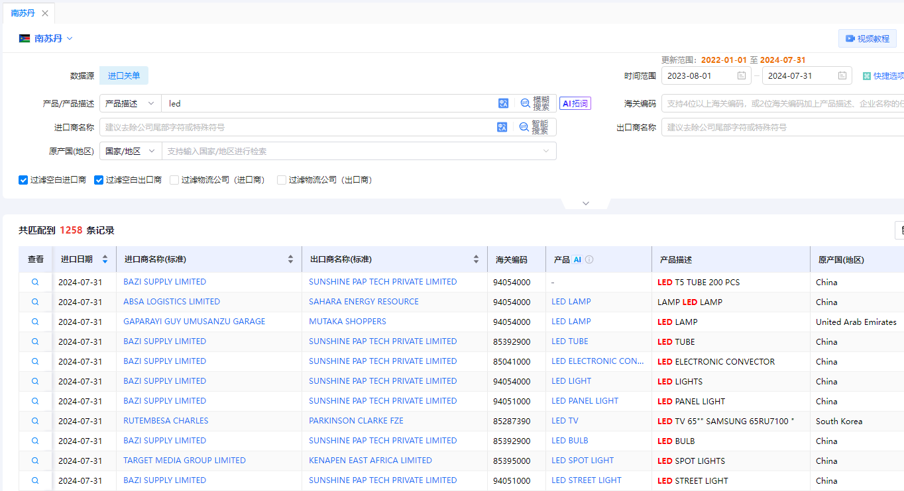Click LED T5 TUBE 200 PCS description
The image size is (904, 491).
pos(699,282)
